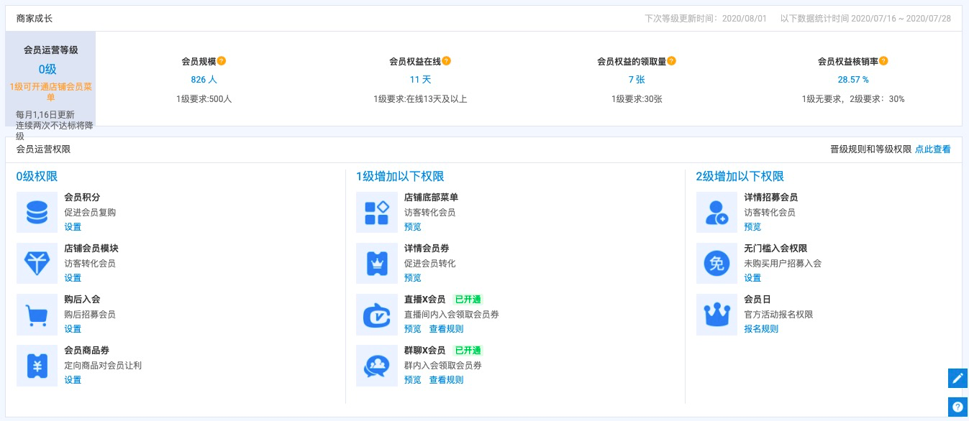The image size is (969, 421).
Task: Click the 会员日 crown icon
Action: pyautogui.click(x=716, y=314)
